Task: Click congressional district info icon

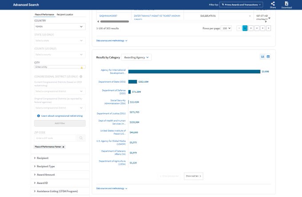Action: [81, 76]
